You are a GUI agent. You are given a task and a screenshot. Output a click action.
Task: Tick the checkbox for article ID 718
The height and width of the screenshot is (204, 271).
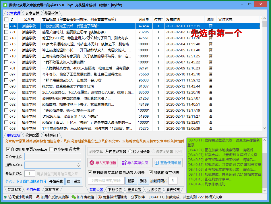[x=6, y=38]
